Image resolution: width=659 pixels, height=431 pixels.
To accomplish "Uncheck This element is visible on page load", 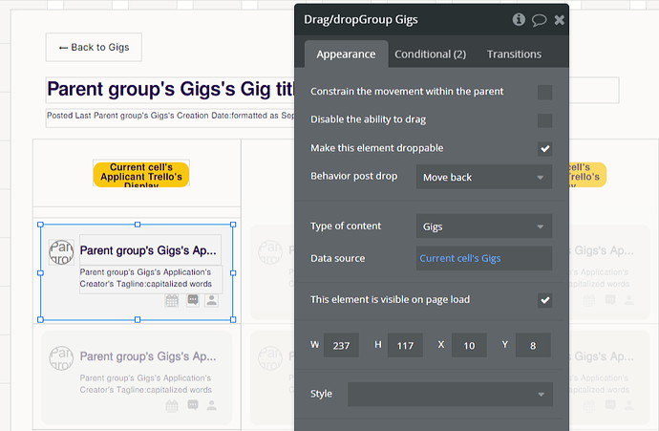I will click(544, 300).
